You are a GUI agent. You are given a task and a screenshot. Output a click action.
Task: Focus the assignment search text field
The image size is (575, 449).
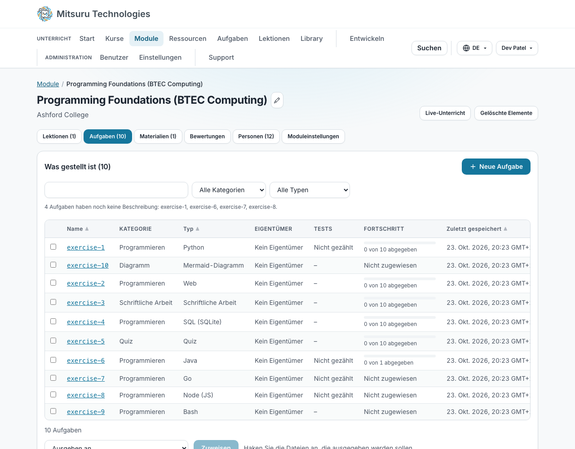[x=116, y=190]
